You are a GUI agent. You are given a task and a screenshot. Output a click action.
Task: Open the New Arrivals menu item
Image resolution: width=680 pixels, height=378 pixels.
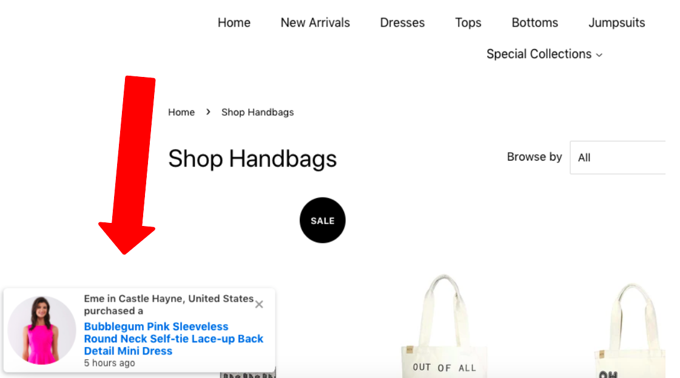315,22
